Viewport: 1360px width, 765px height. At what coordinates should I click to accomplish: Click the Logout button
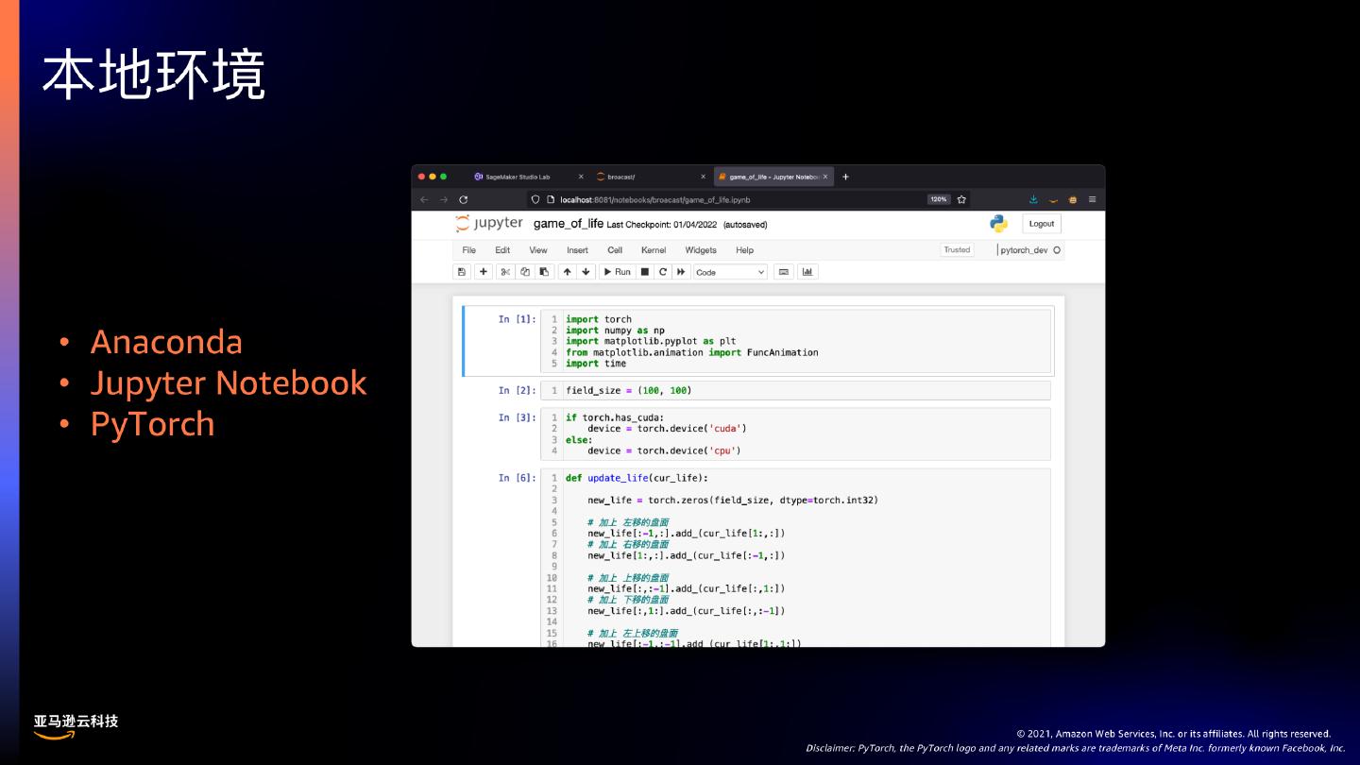click(x=1041, y=224)
